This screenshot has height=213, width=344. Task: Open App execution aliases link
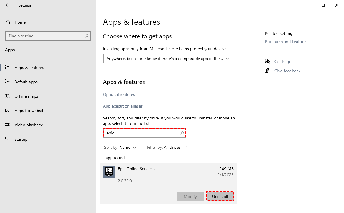(123, 106)
